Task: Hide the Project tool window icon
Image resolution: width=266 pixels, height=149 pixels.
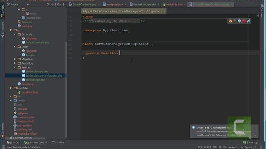Action: tap(64, 5)
